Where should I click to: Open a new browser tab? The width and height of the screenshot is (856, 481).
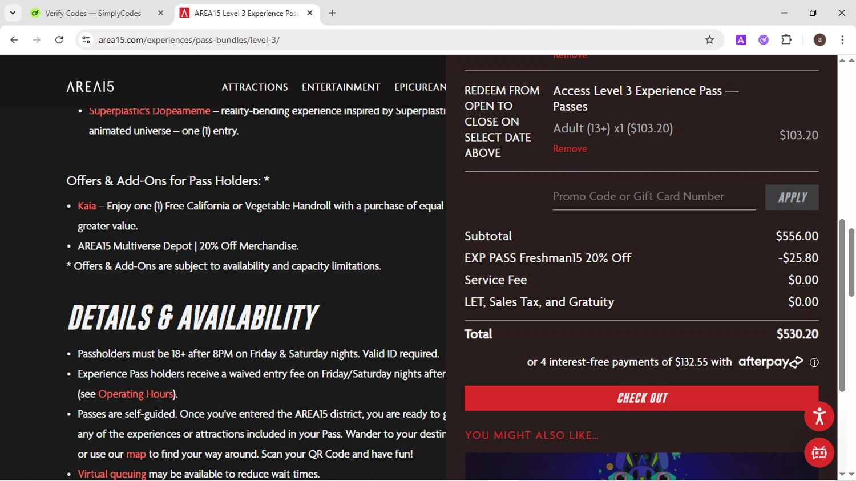click(x=332, y=13)
